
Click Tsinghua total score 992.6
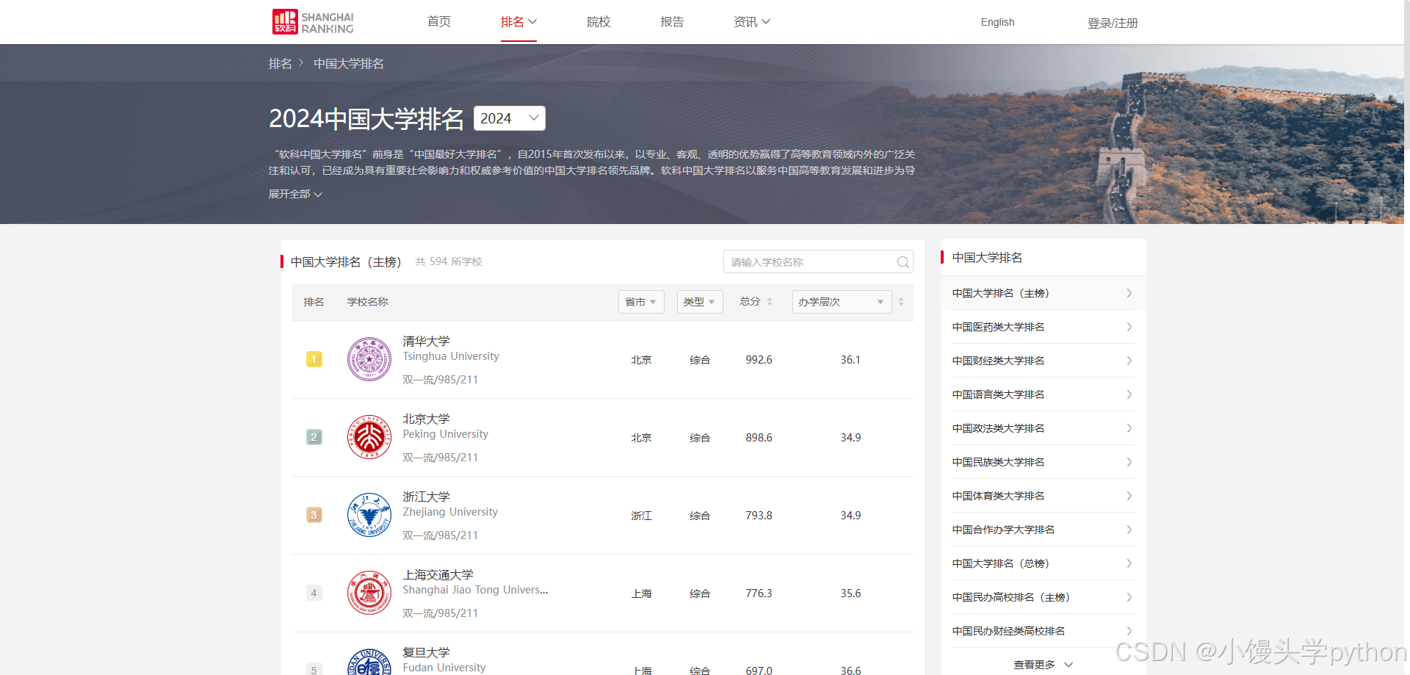click(759, 360)
